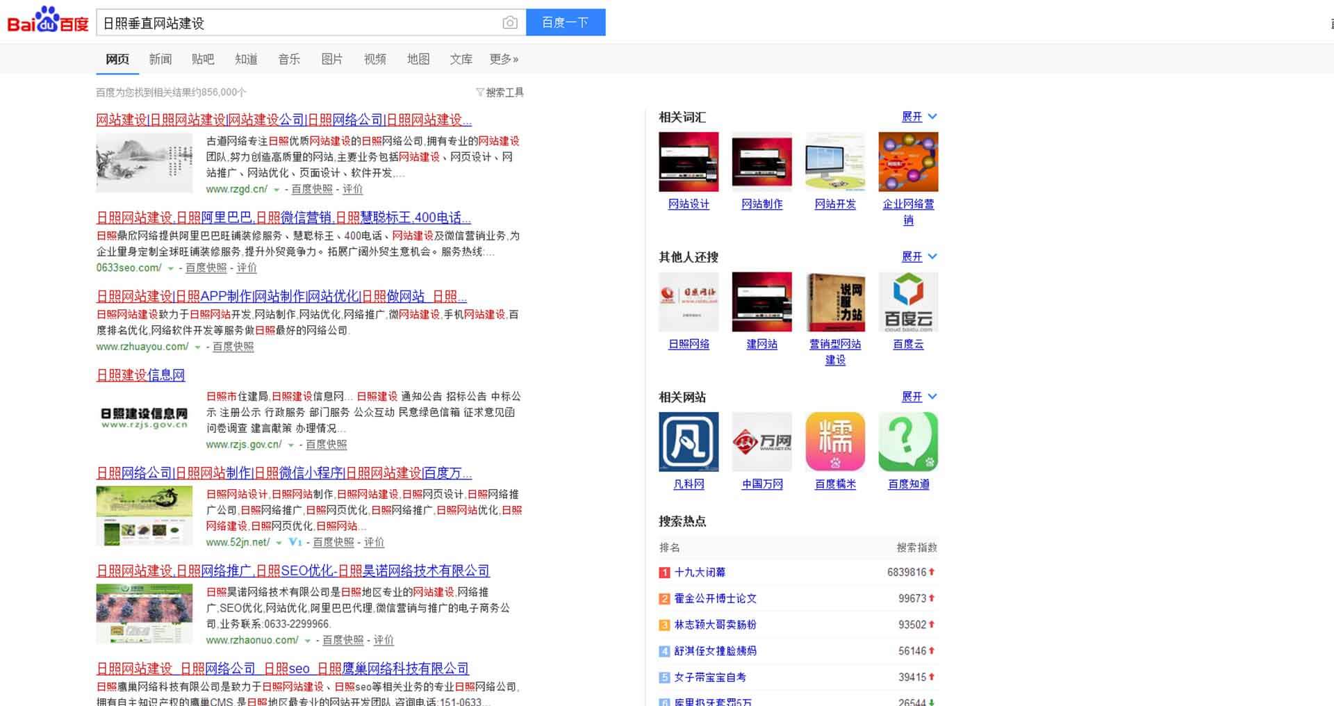This screenshot has width=1334, height=706.
Task: Expand dropdown arrow next to 0633seo.com/
Action: tap(171, 268)
